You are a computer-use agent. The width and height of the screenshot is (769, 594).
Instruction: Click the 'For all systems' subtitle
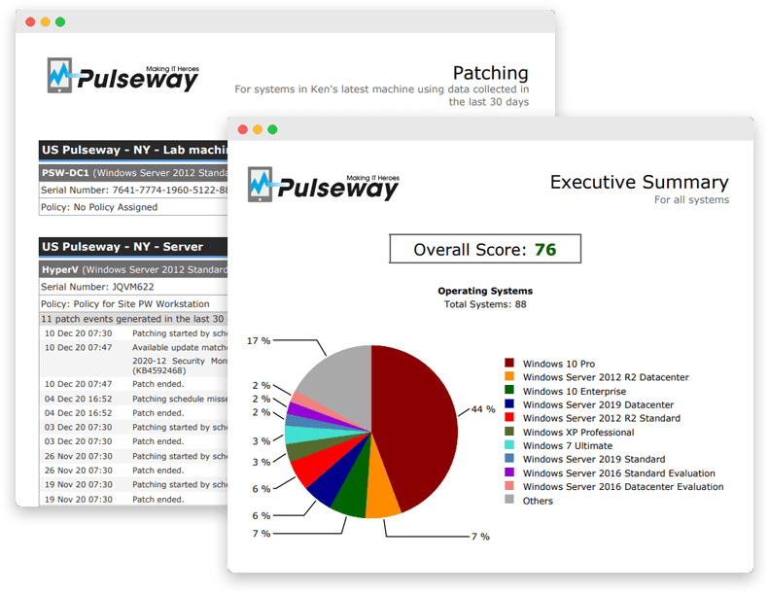click(x=691, y=199)
